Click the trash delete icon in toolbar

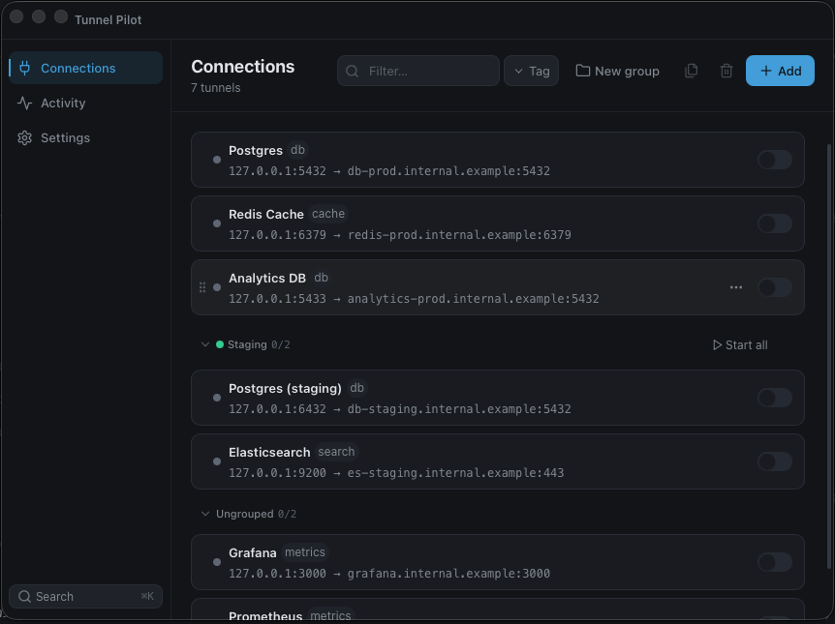click(x=727, y=71)
